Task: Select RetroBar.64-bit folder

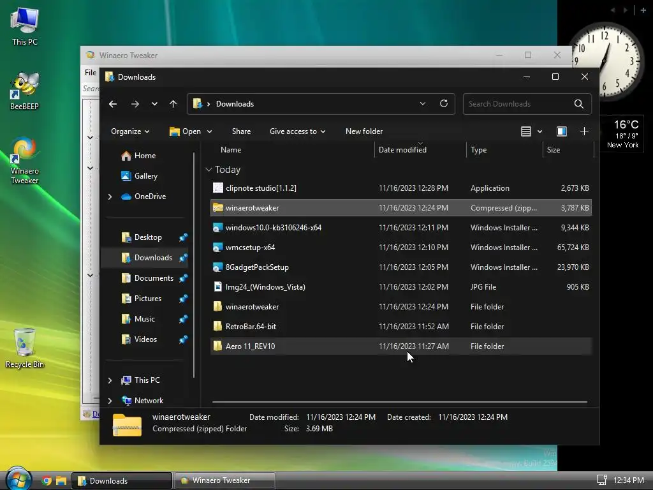Action: point(401,326)
